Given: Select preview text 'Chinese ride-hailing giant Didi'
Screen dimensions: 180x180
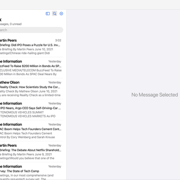Looking at the screenshot, I should (x=30, y=53).
